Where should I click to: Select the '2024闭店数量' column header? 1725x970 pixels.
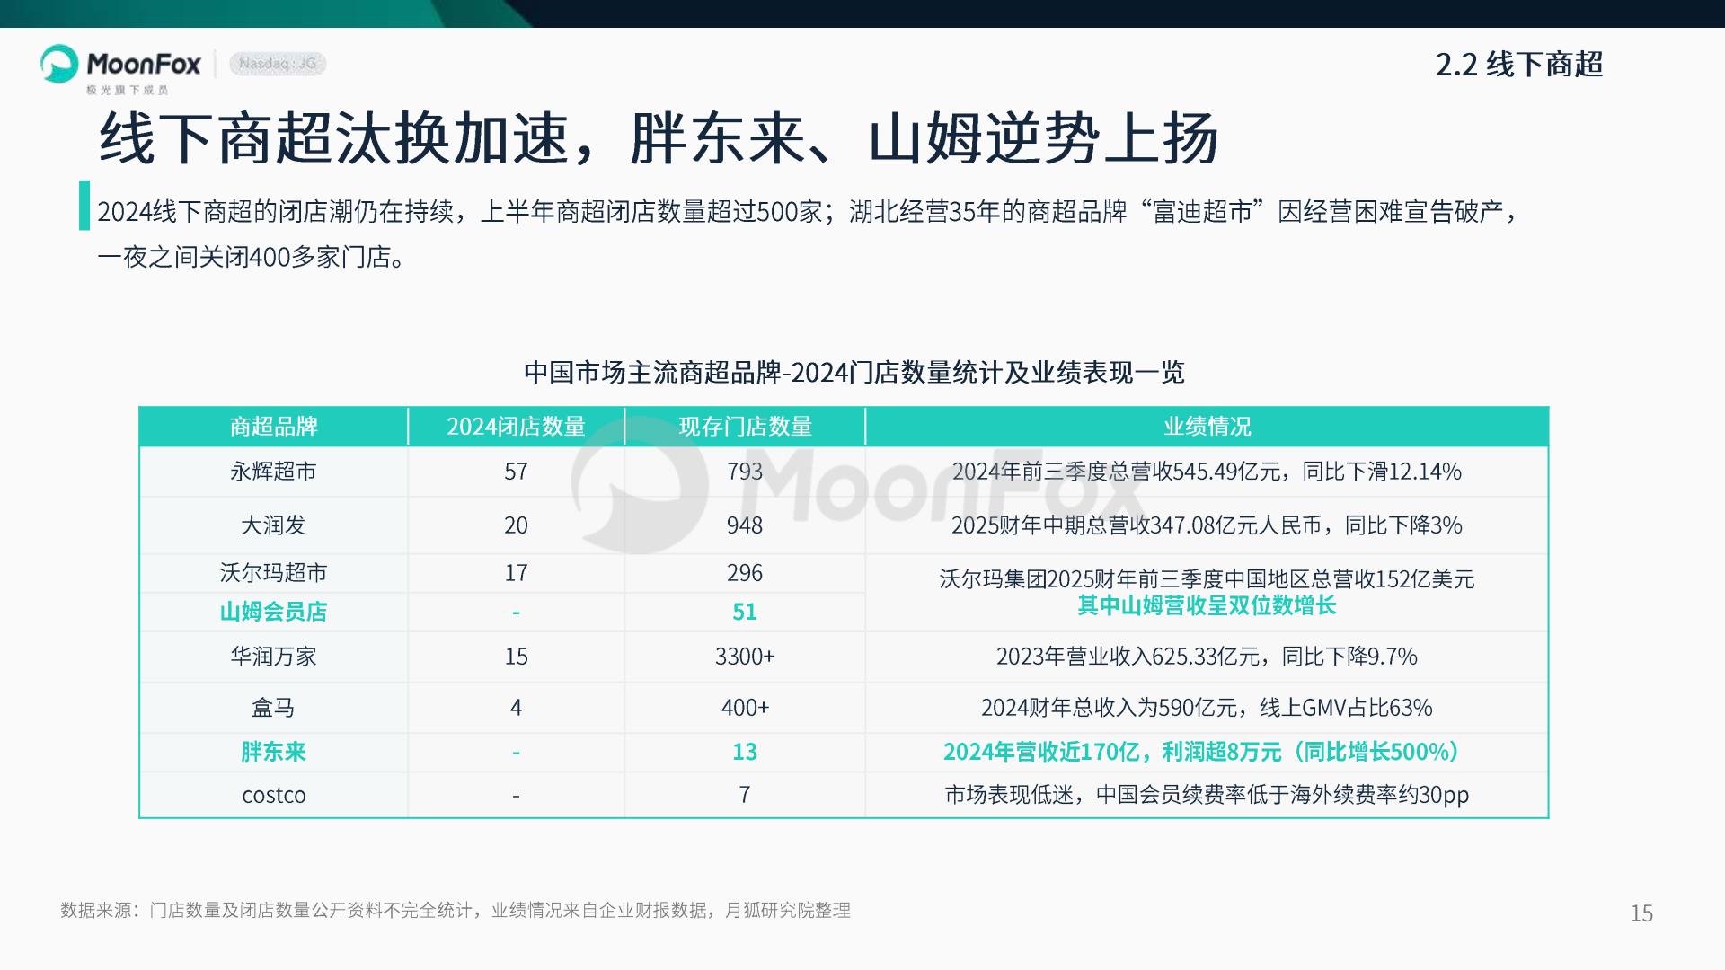click(516, 427)
